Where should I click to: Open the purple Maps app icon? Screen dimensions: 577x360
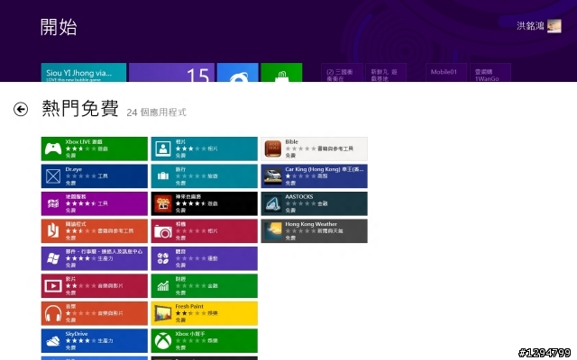(x=53, y=203)
